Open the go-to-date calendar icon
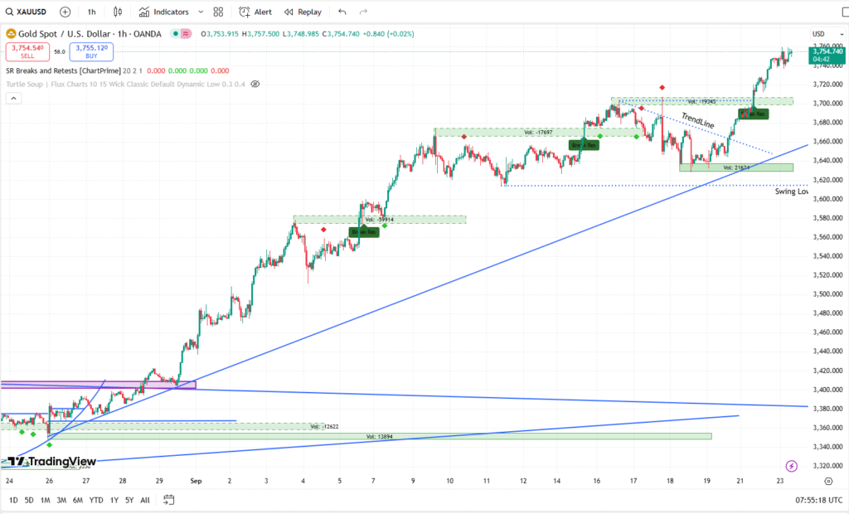 click(x=168, y=501)
